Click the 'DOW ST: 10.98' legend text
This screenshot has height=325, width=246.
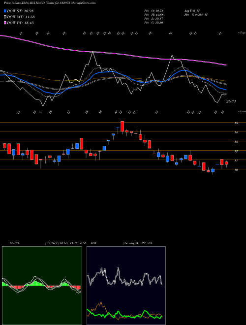pos(20,11)
